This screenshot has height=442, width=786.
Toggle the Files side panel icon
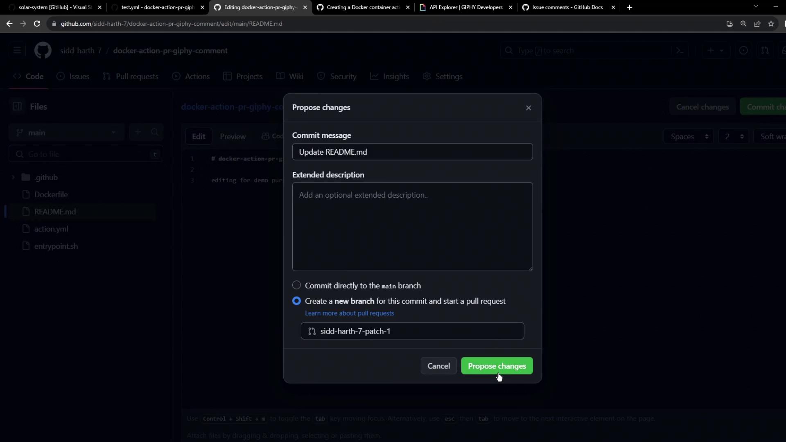pyautogui.click(x=17, y=106)
